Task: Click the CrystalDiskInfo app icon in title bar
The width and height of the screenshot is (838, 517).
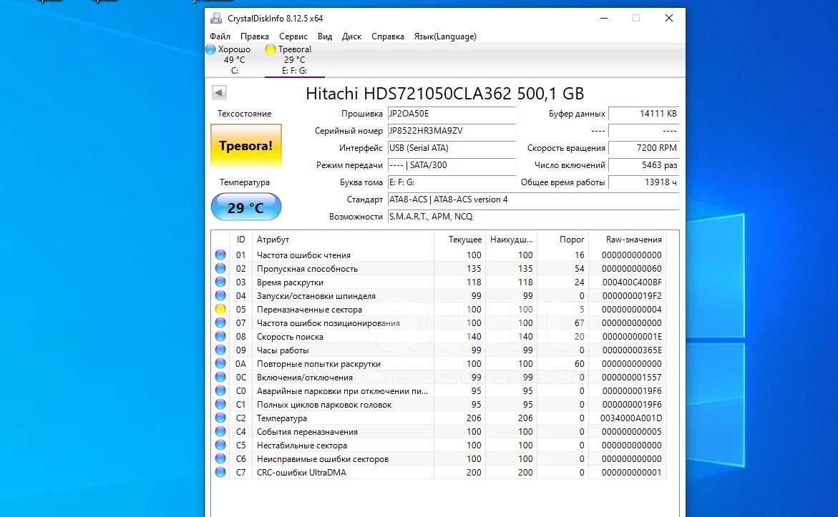Action: 216,18
